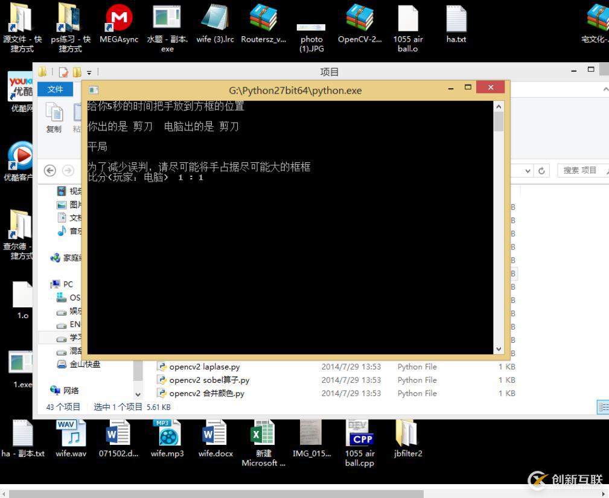
Task: Click the console scrollbar up arrow
Action: (x=499, y=106)
